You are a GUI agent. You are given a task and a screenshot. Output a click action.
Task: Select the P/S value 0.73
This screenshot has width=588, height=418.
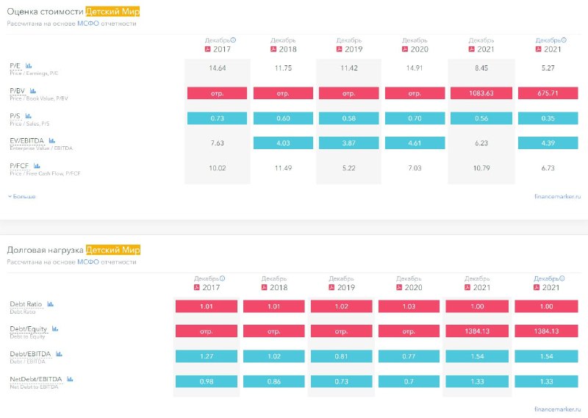coord(217,118)
